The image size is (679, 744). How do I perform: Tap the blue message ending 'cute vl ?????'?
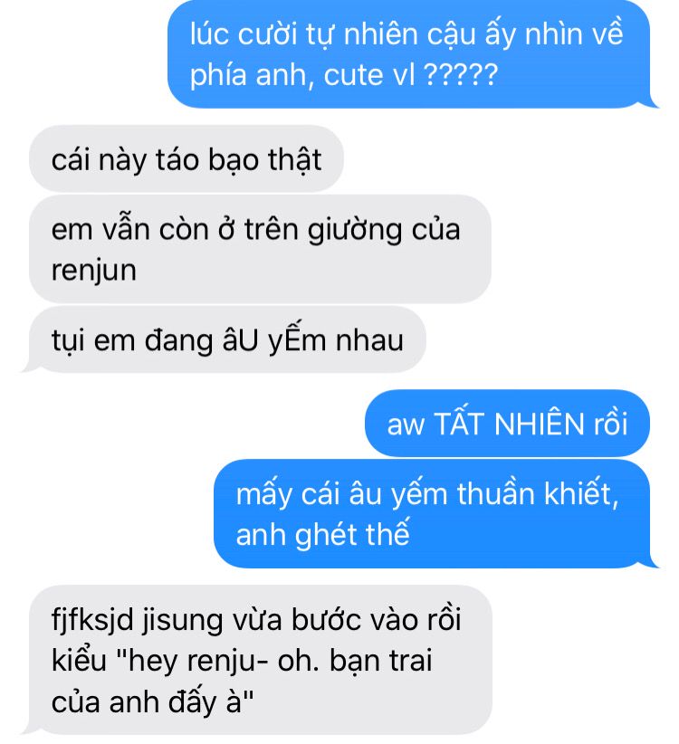tap(409, 54)
